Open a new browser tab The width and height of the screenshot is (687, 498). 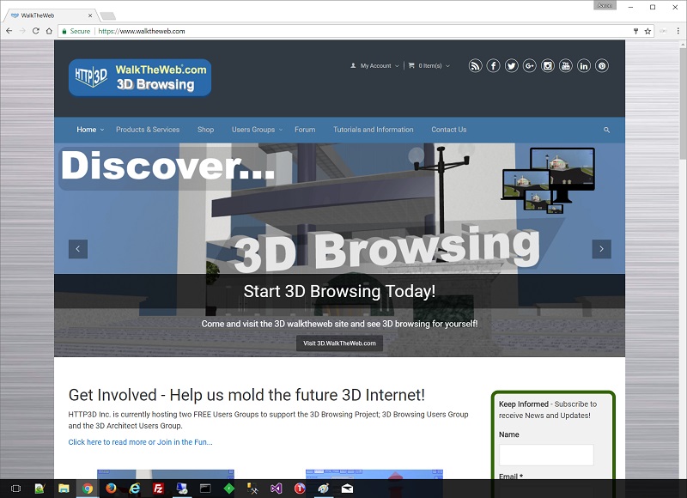coord(108,16)
